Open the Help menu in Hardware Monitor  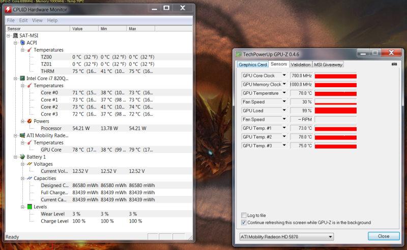[x=52, y=20]
